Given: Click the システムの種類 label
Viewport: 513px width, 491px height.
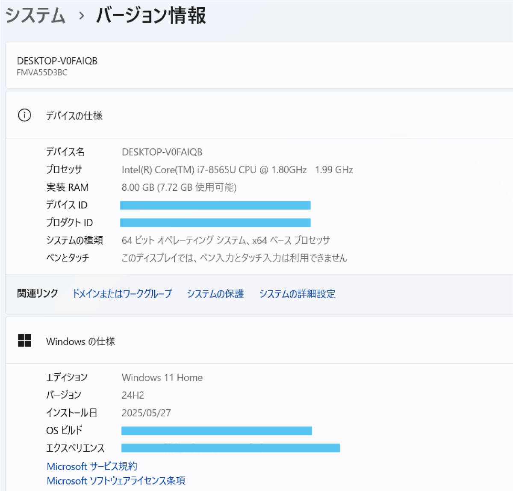Looking at the screenshot, I should pos(74,240).
